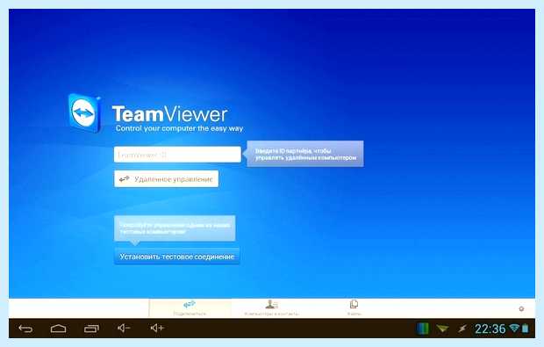Click the TeamViewer title text
This screenshot has height=347, width=544.
tap(169, 114)
